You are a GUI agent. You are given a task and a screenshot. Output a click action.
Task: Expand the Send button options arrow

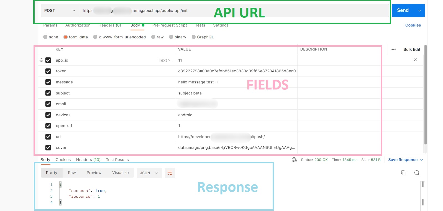419,10
